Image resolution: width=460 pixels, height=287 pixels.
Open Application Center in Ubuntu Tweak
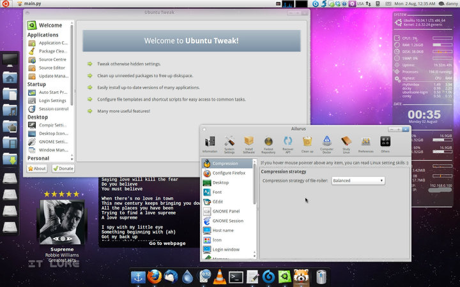49,43
